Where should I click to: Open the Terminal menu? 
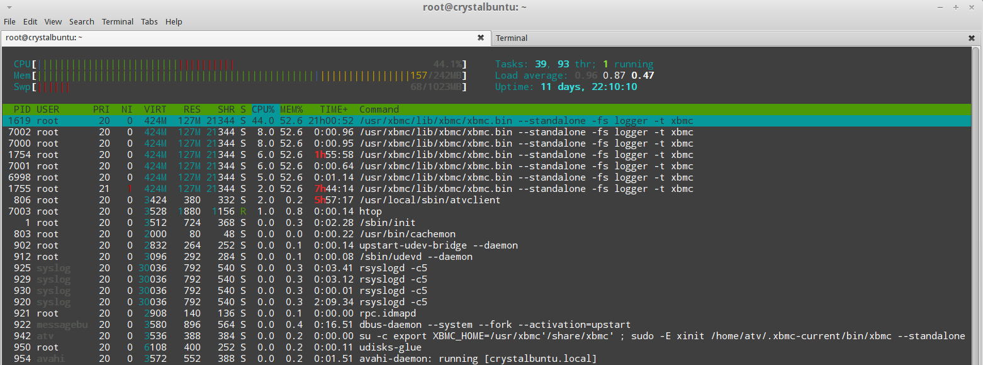pos(118,21)
